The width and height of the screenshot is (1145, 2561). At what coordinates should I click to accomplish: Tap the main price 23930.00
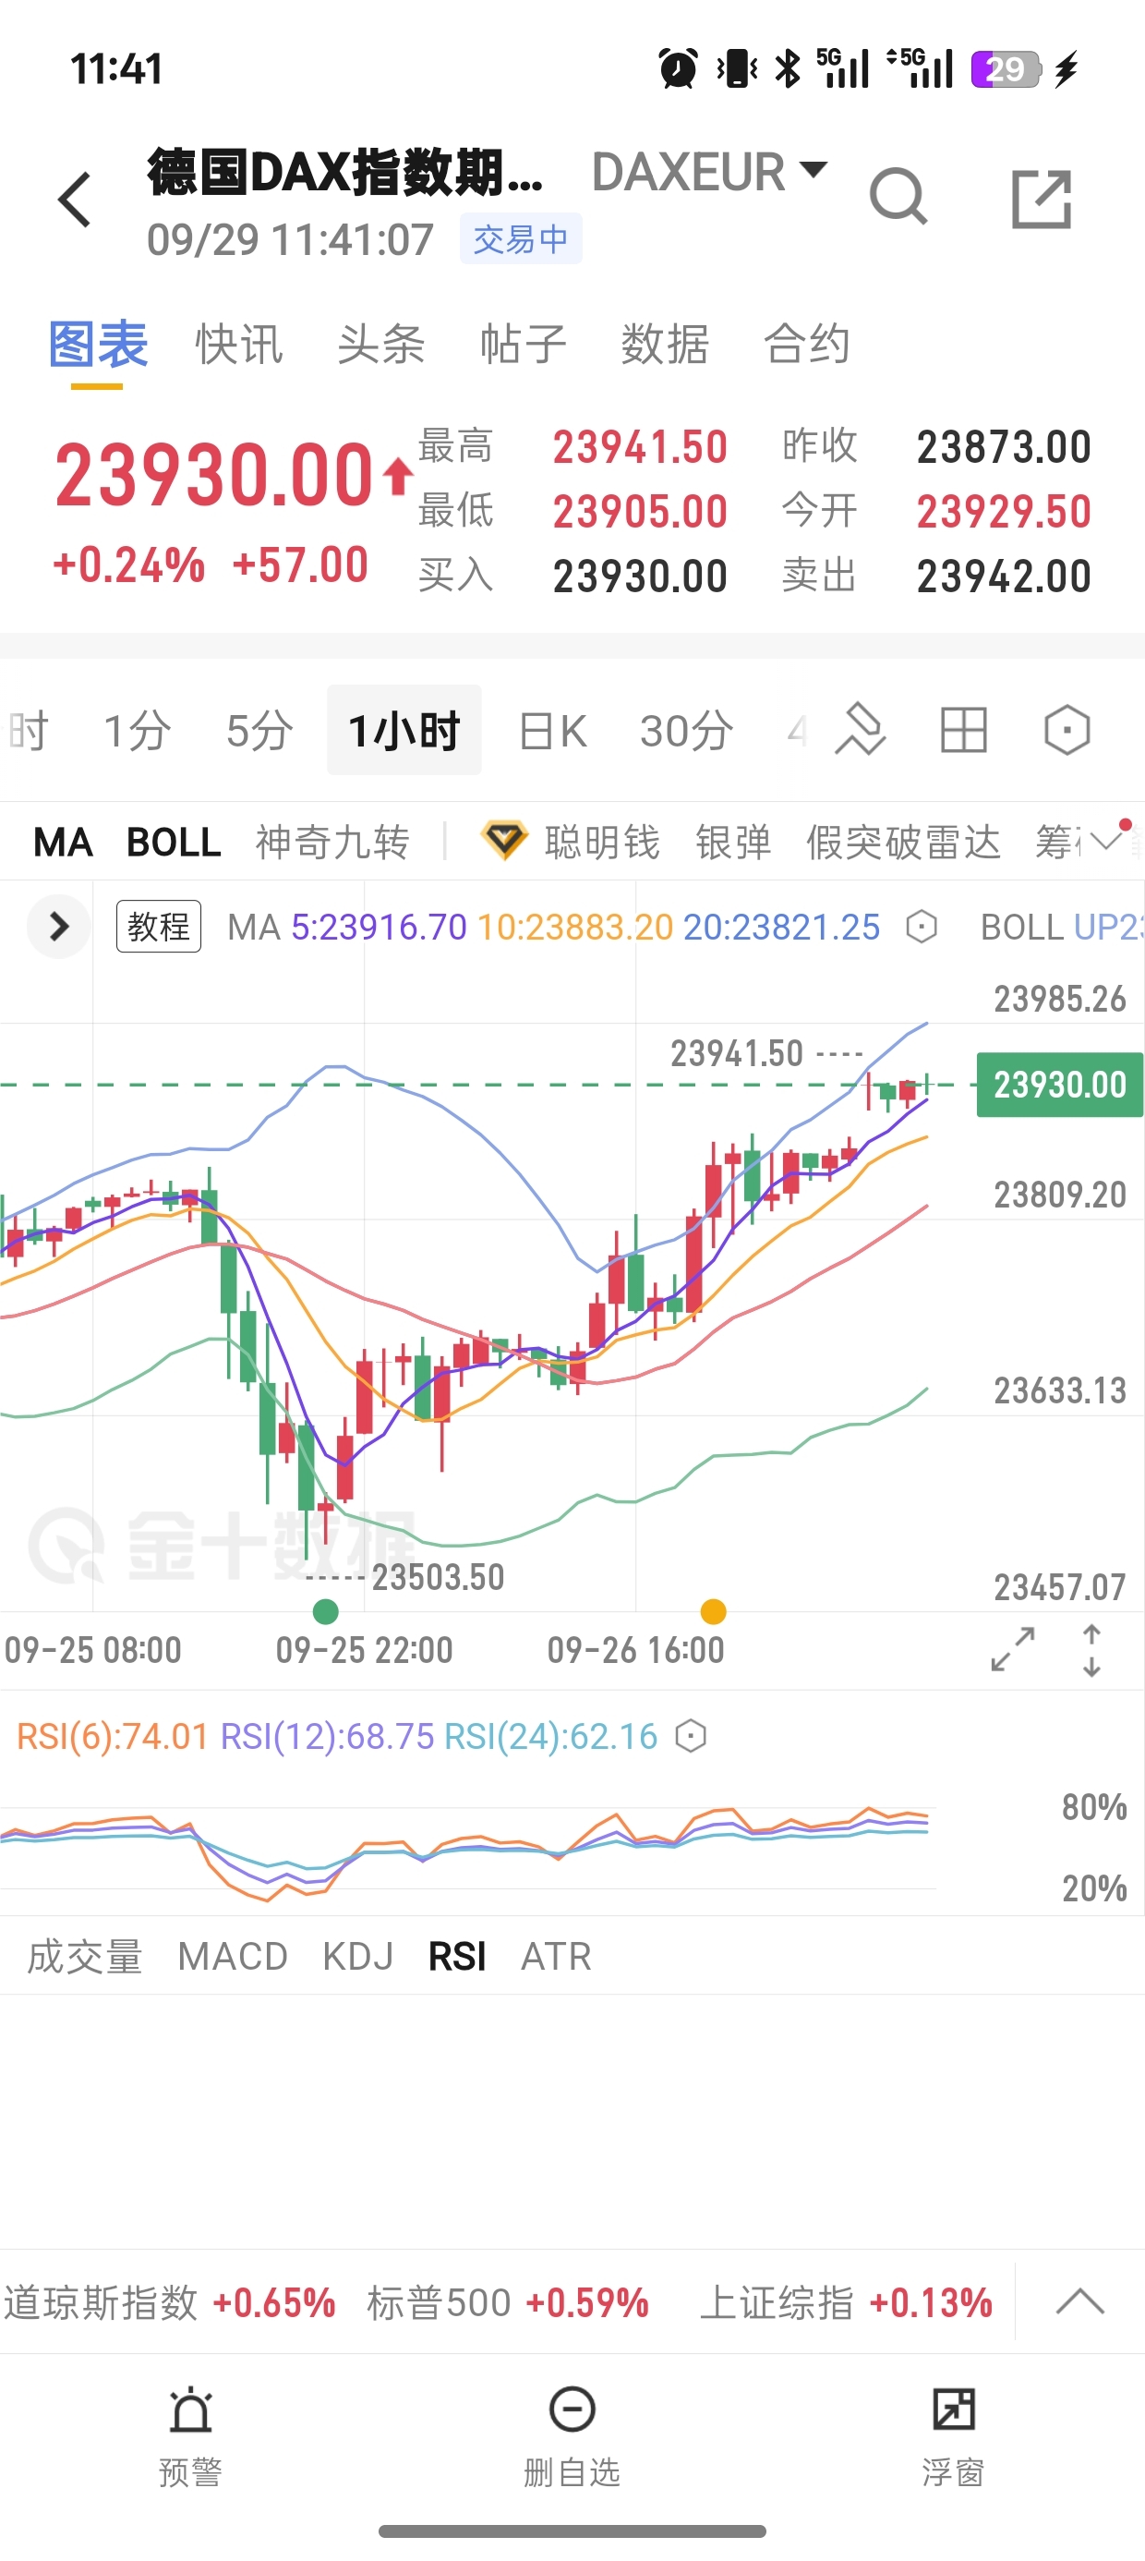coord(213,474)
